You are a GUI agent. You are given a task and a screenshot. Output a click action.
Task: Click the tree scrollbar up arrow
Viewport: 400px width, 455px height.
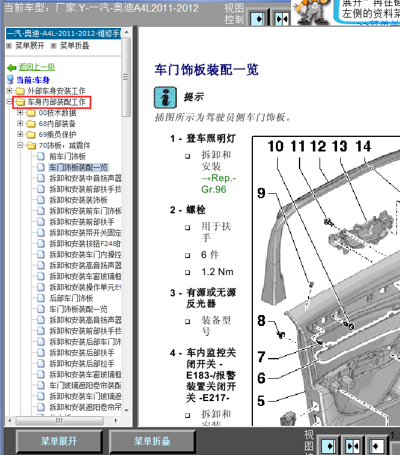pos(126,32)
